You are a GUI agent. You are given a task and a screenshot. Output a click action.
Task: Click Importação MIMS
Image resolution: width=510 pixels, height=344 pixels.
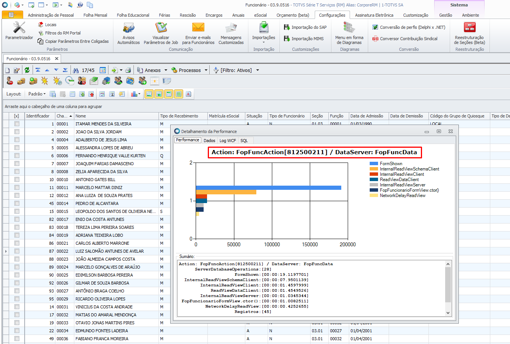pyautogui.click(x=304, y=39)
